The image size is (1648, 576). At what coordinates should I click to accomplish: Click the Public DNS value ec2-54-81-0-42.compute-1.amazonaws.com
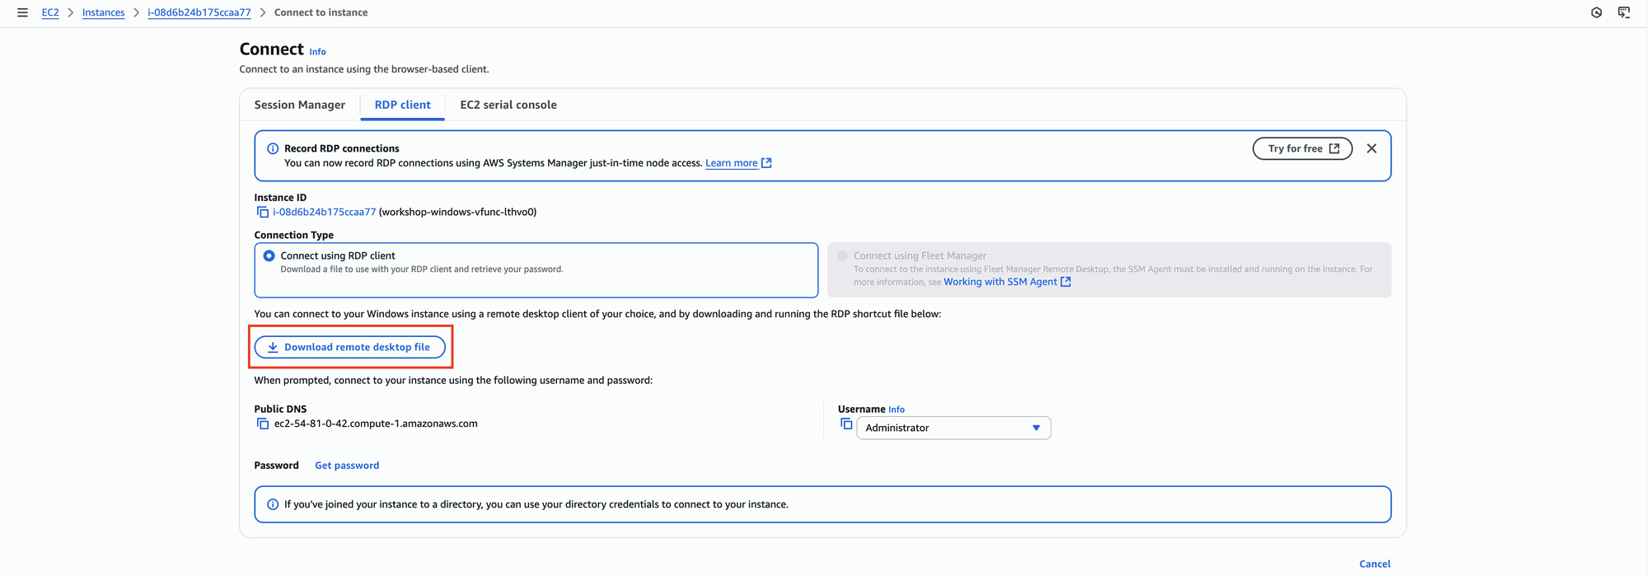(x=376, y=424)
